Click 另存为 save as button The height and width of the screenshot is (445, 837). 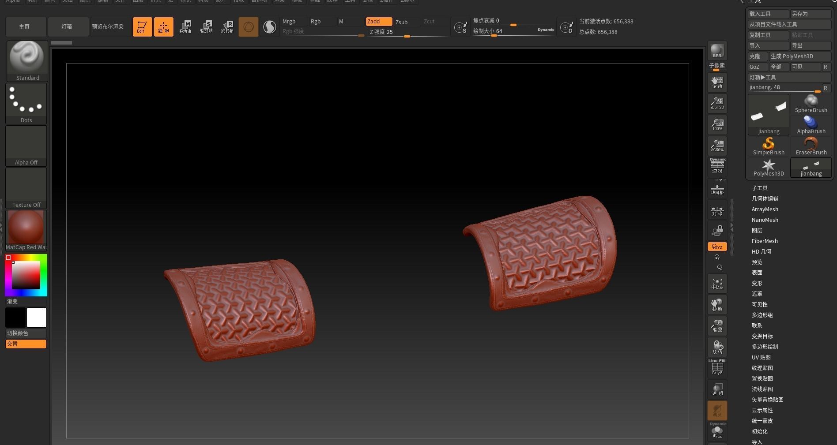(811, 14)
